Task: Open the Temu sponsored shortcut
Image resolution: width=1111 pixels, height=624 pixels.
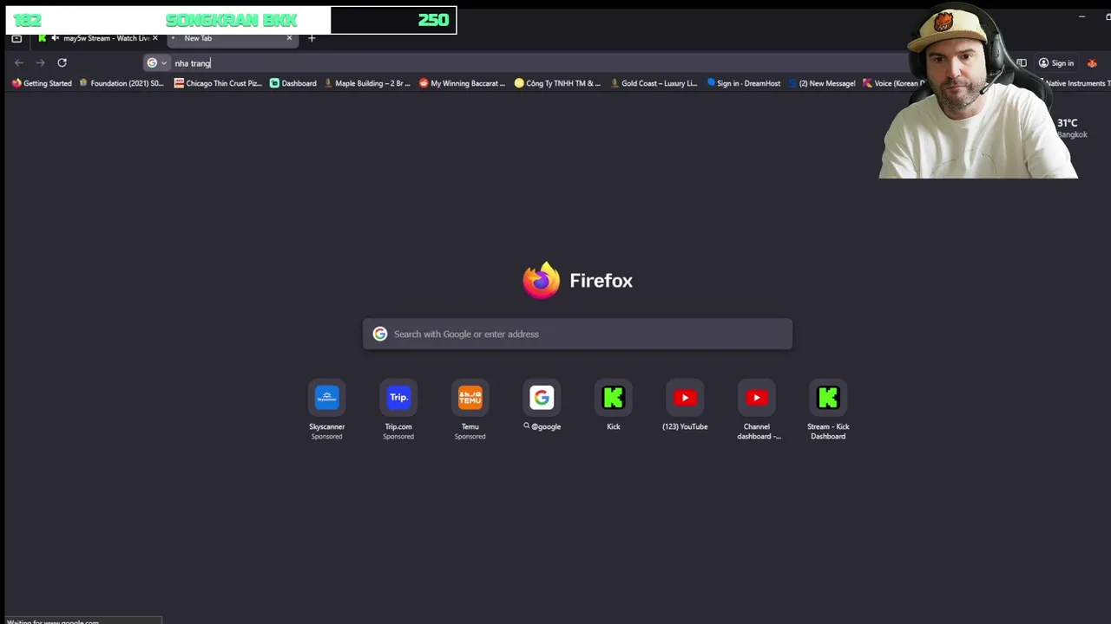Action: (x=470, y=398)
